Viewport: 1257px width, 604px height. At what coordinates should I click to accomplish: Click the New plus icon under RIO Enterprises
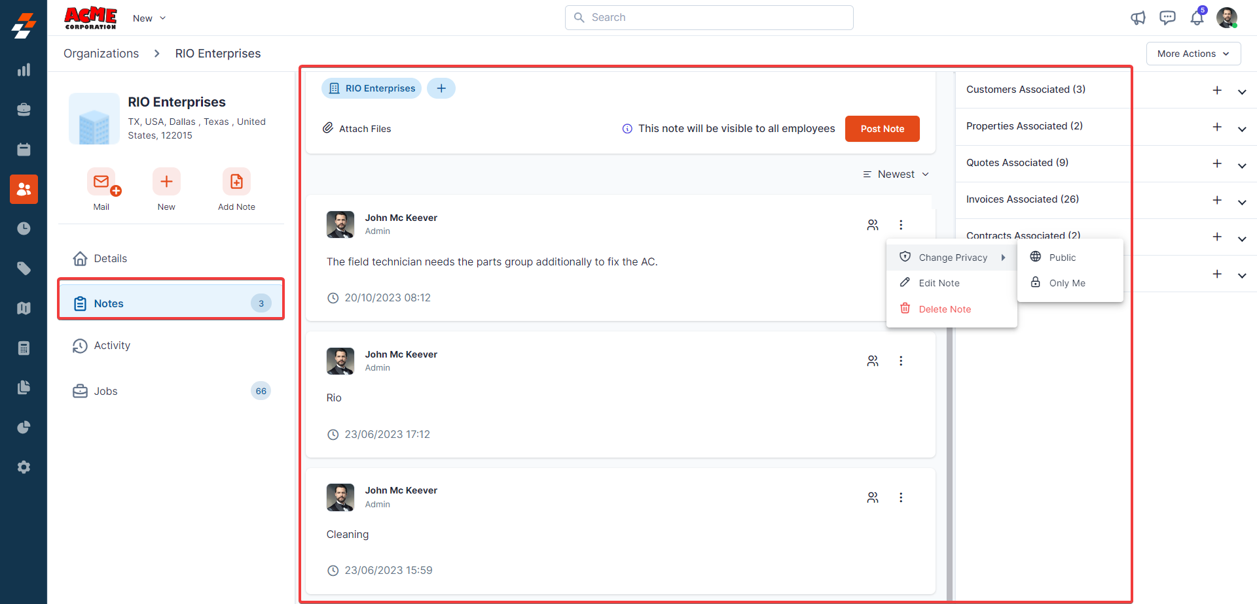166,182
